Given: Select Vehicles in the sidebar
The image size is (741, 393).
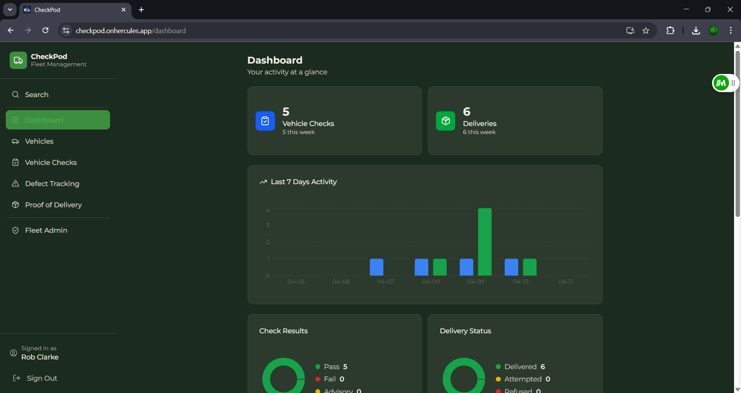Looking at the screenshot, I should pyautogui.click(x=39, y=141).
